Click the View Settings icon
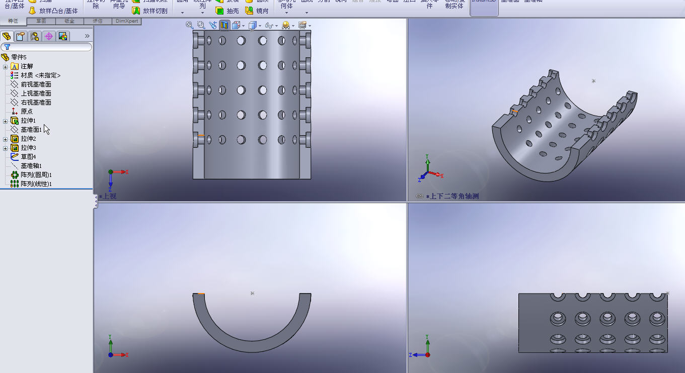Viewport: 685px width, 373px height. coord(302,25)
